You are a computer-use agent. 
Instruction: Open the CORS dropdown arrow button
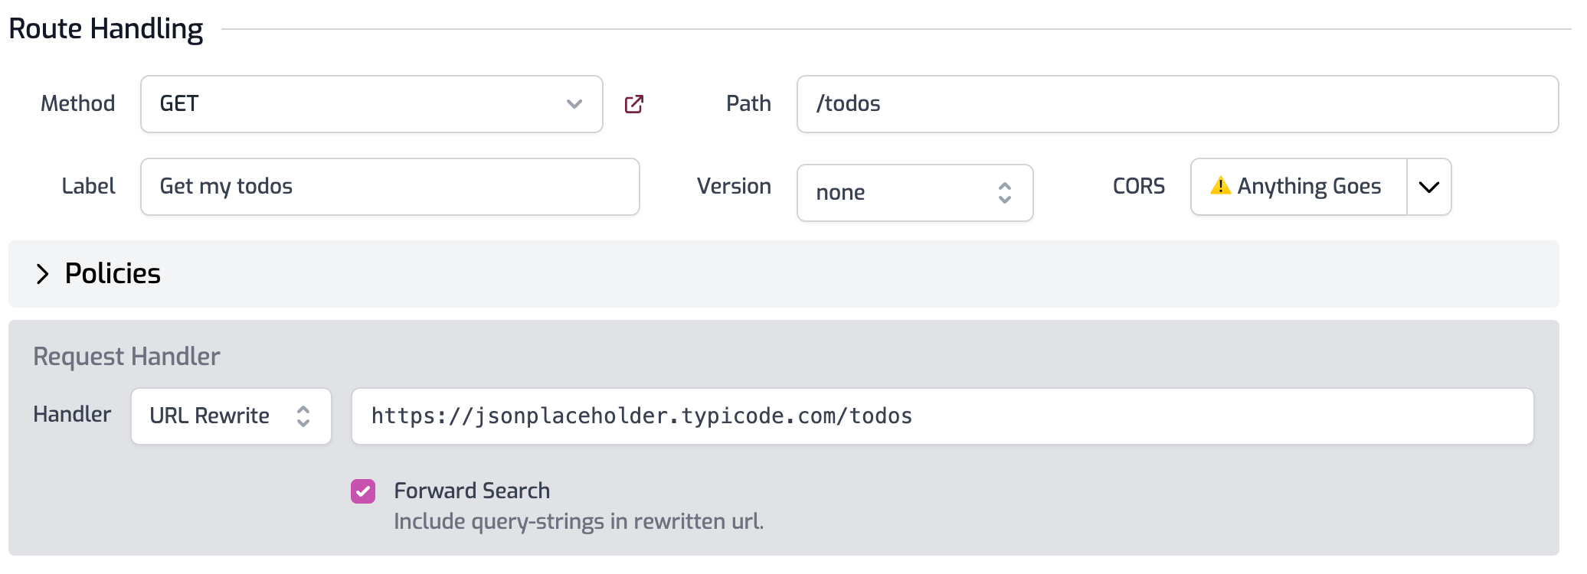(x=1428, y=187)
